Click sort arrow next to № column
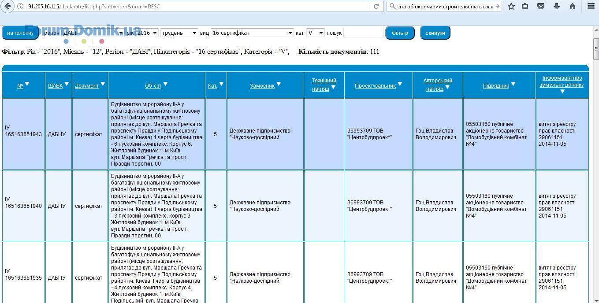599x303 pixels. point(27,84)
